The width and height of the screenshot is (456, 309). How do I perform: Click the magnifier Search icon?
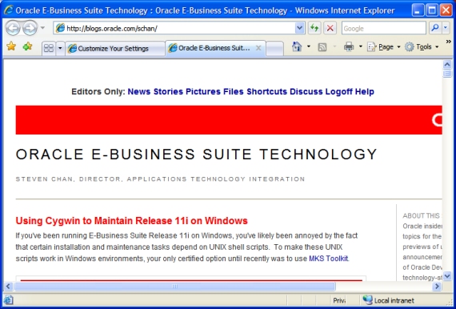coord(435,28)
